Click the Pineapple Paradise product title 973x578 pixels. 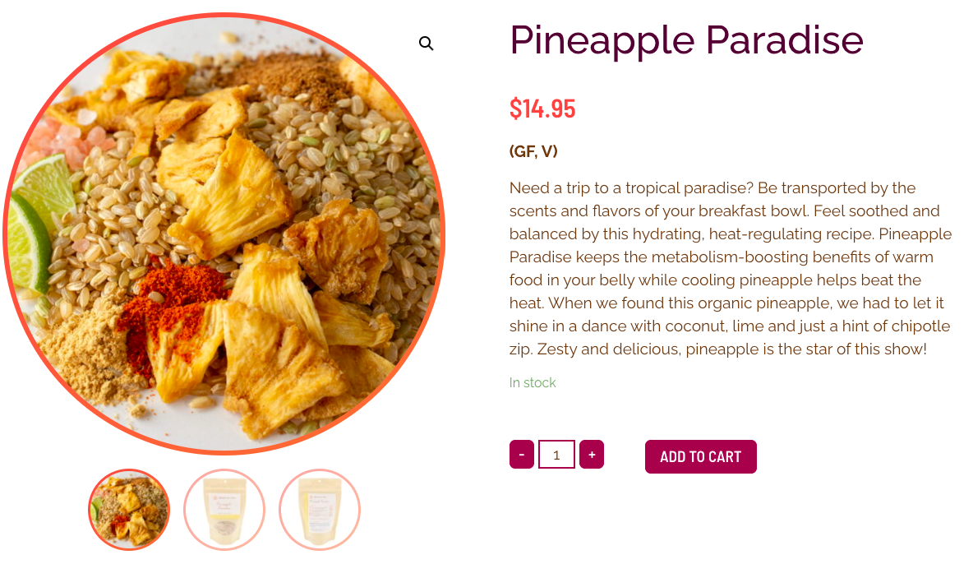686,40
